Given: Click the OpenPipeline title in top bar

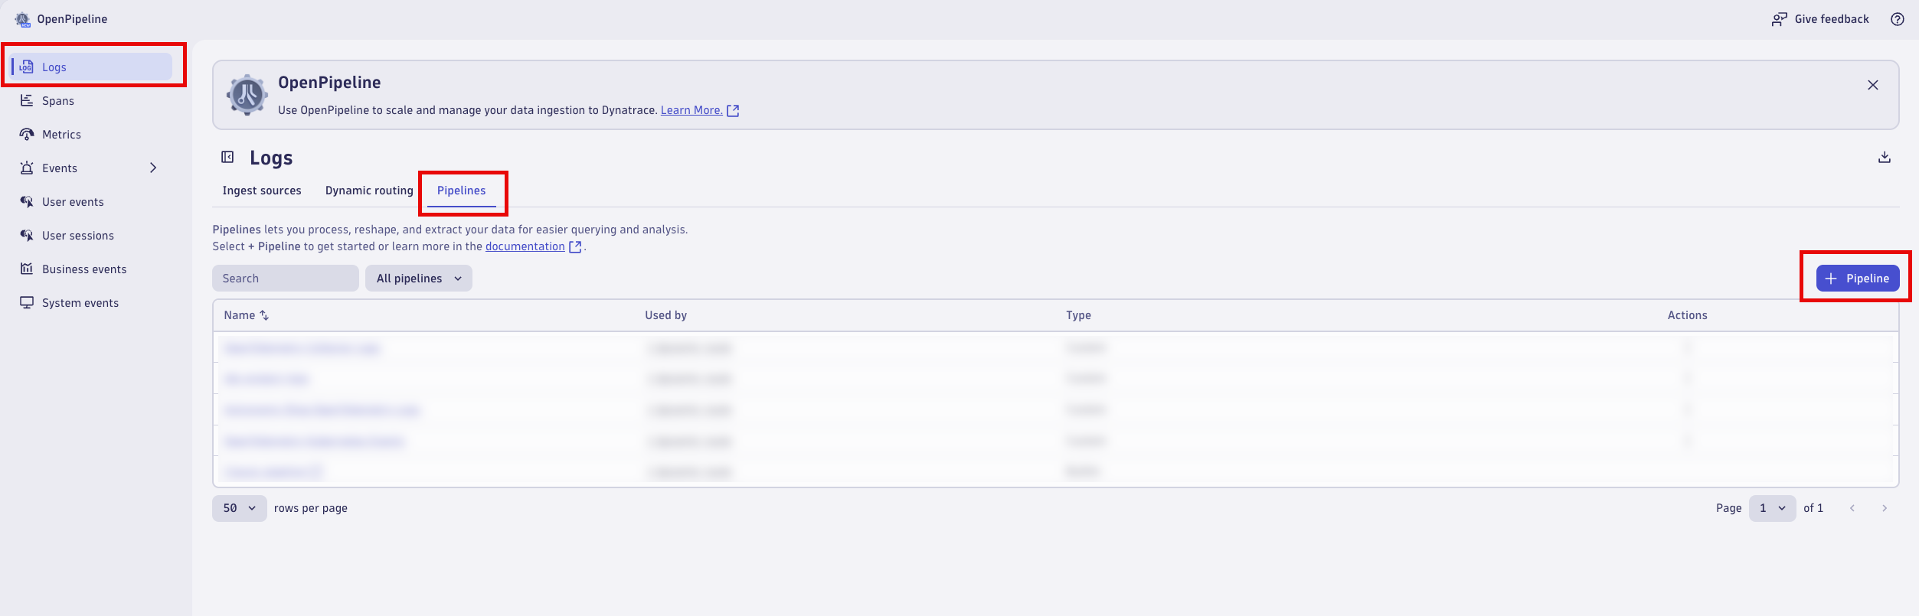Looking at the screenshot, I should click(x=72, y=19).
